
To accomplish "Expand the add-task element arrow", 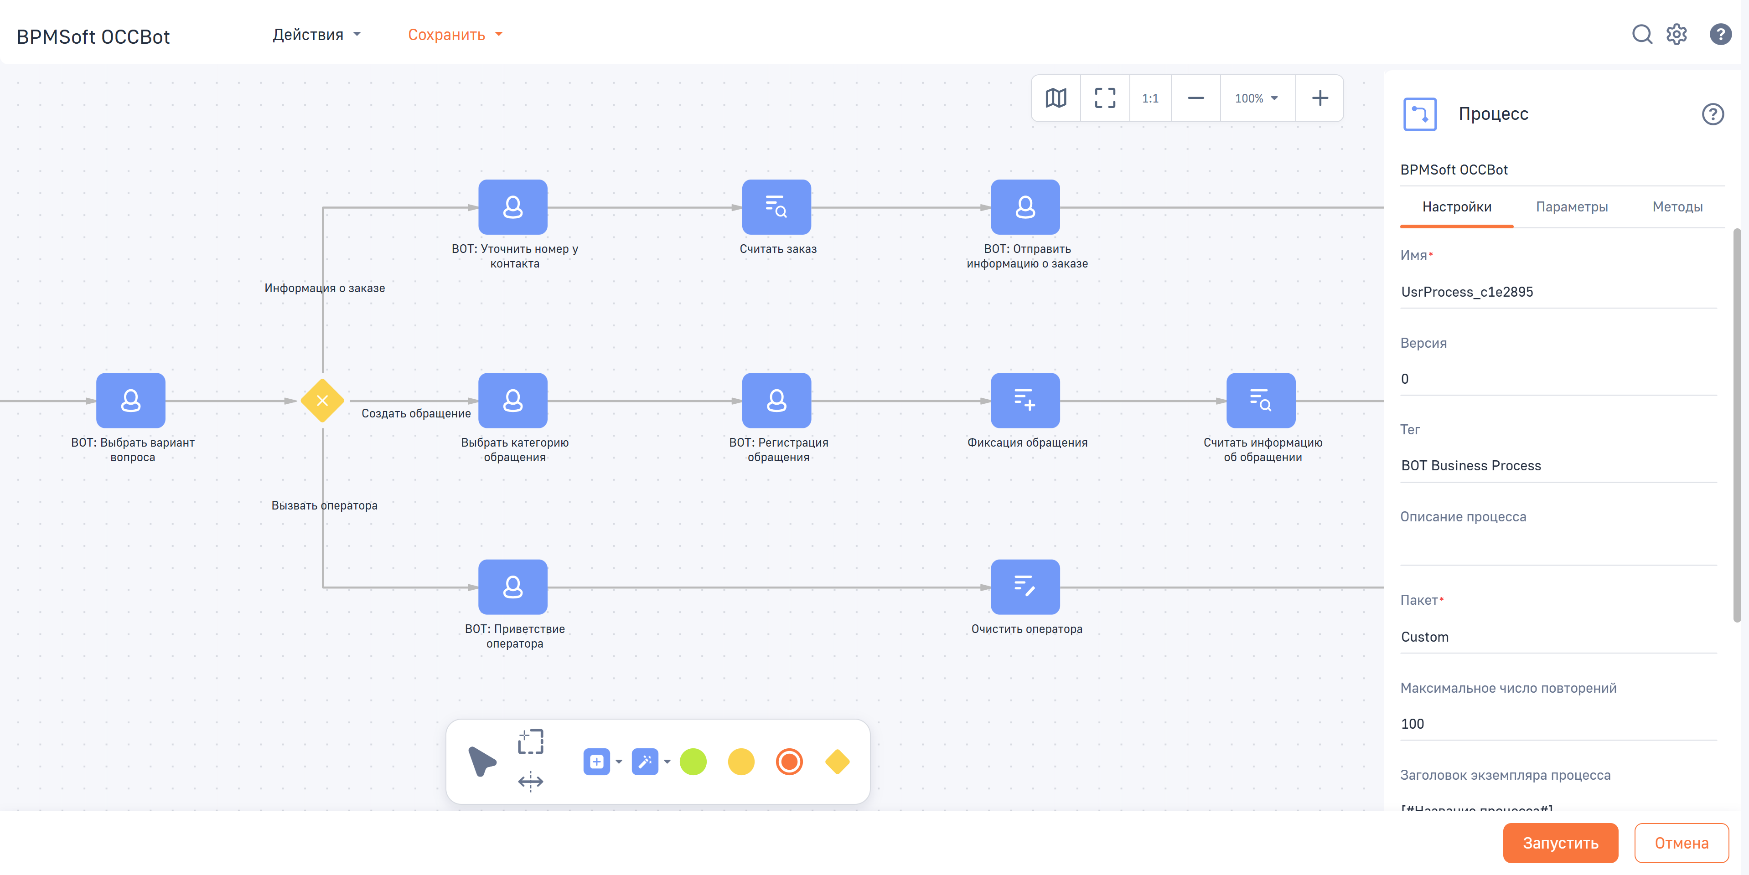I will click(619, 762).
